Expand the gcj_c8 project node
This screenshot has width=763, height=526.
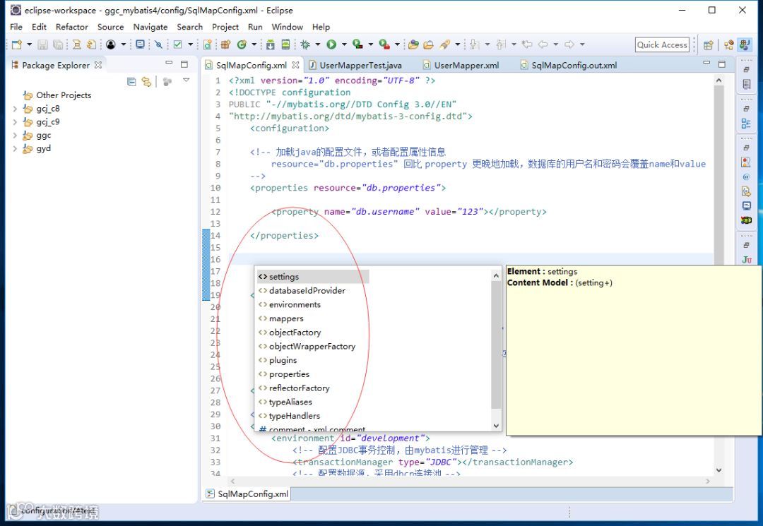15,109
